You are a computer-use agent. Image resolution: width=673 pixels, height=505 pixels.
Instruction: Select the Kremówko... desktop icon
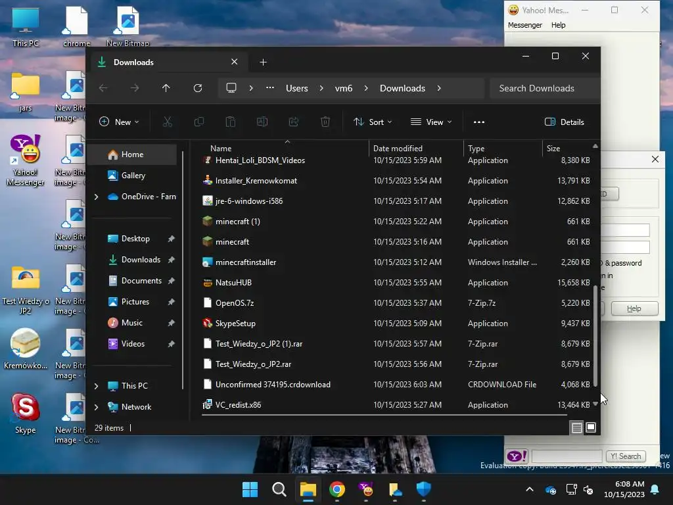coord(26,349)
